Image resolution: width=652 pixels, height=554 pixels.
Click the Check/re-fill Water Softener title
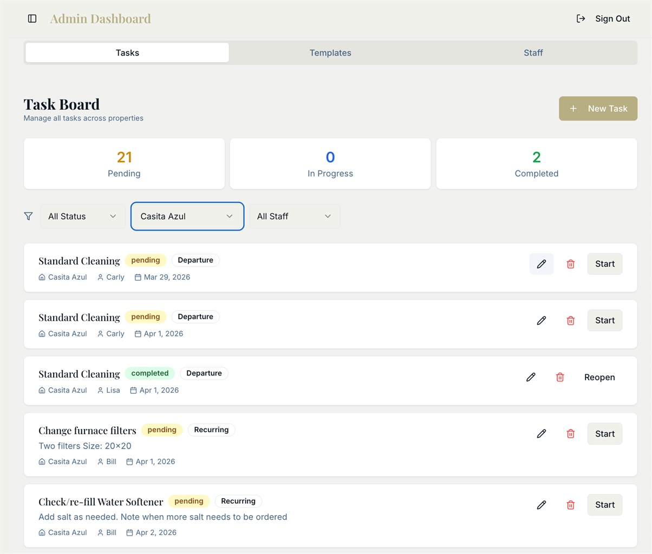[101, 502]
